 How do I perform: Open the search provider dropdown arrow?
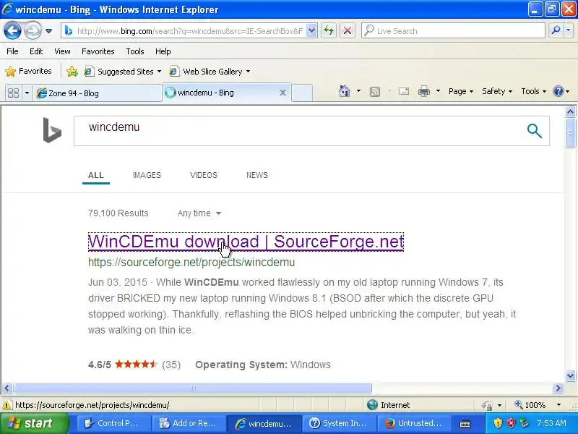[569, 30]
